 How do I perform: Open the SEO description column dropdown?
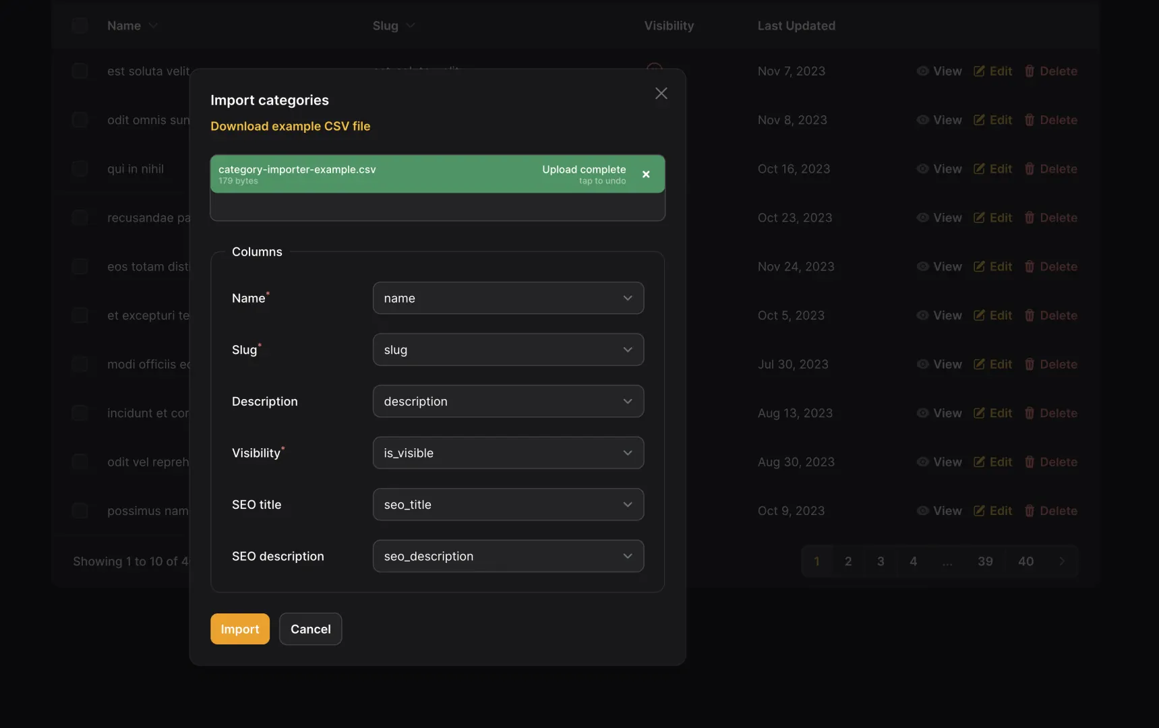(x=508, y=555)
